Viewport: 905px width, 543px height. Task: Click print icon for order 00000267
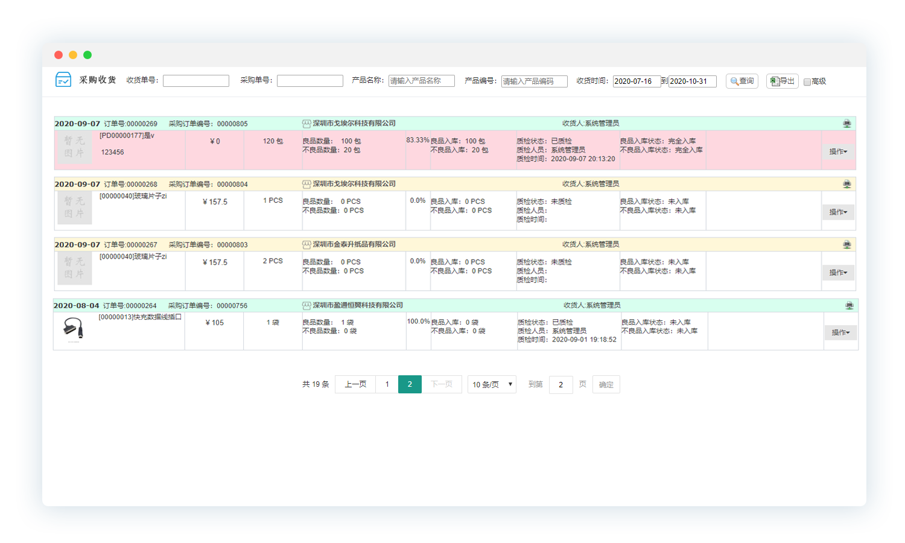[847, 244]
